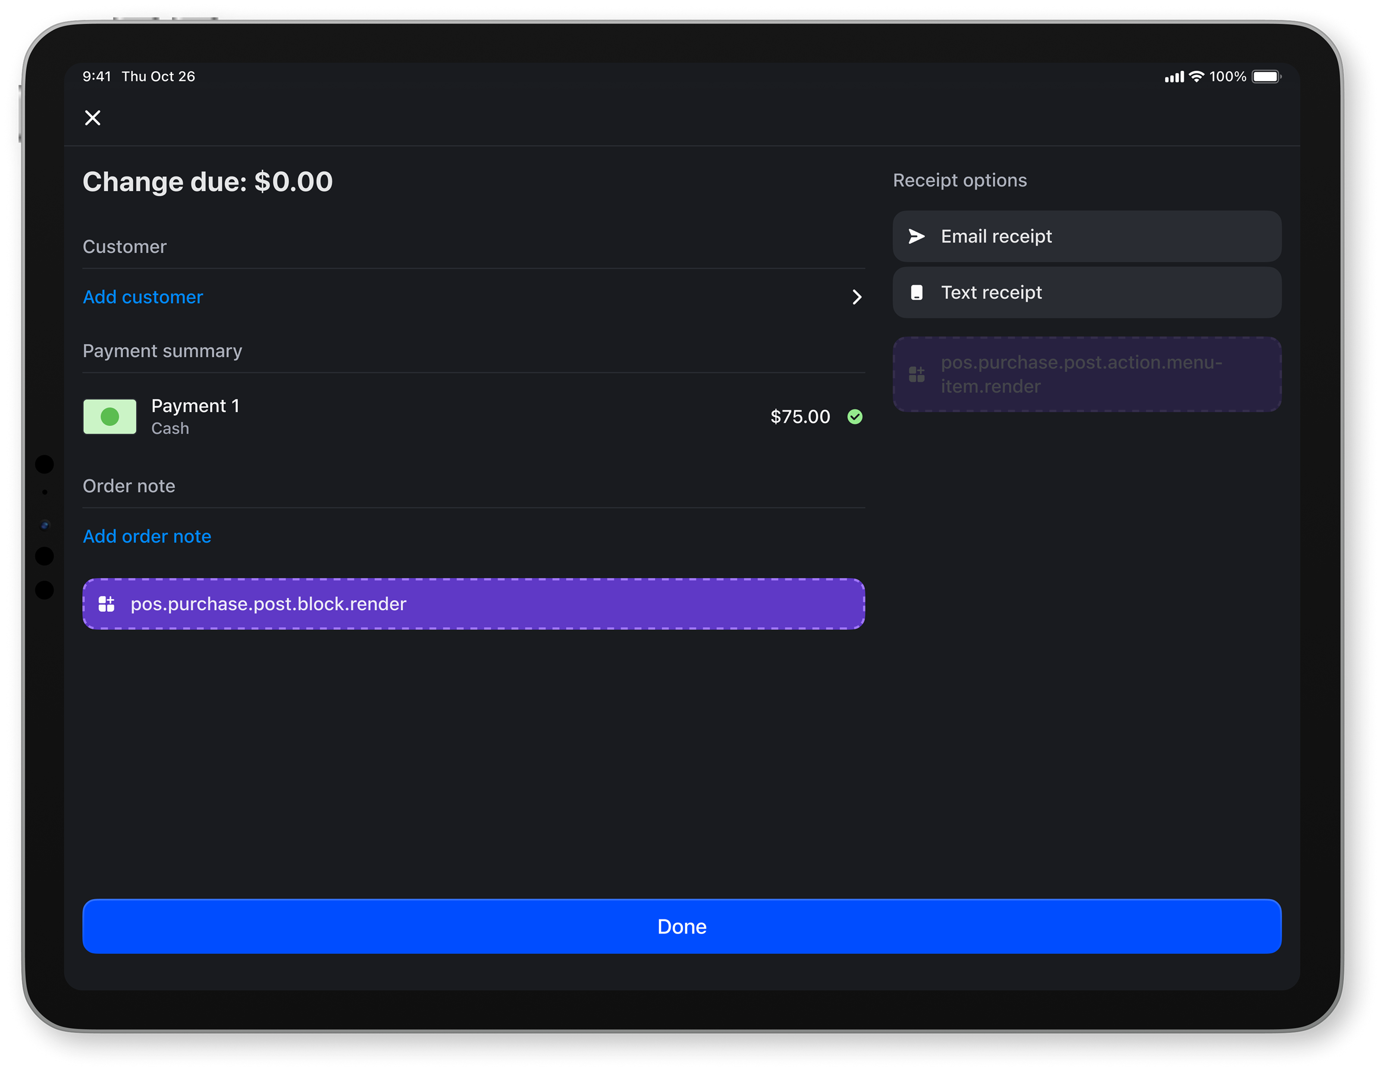
Task: Send an Email receipt
Action: pyautogui.click(x=1087, y=236)
